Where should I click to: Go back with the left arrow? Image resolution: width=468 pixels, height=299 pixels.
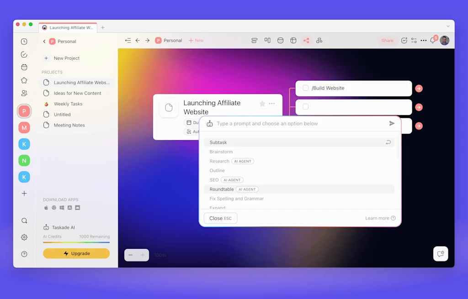138,41
